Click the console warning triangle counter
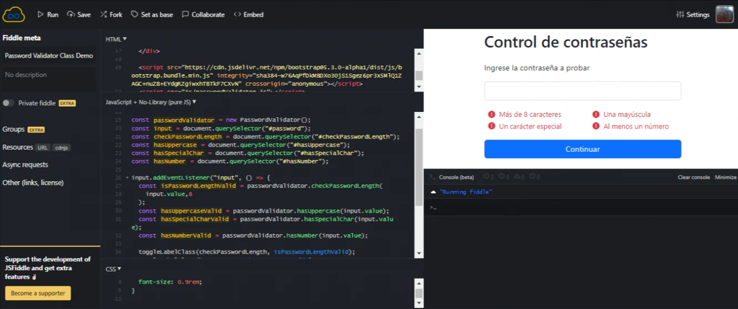Image resolution: width=738 pixels, height=309 pixels. point(519,177)
